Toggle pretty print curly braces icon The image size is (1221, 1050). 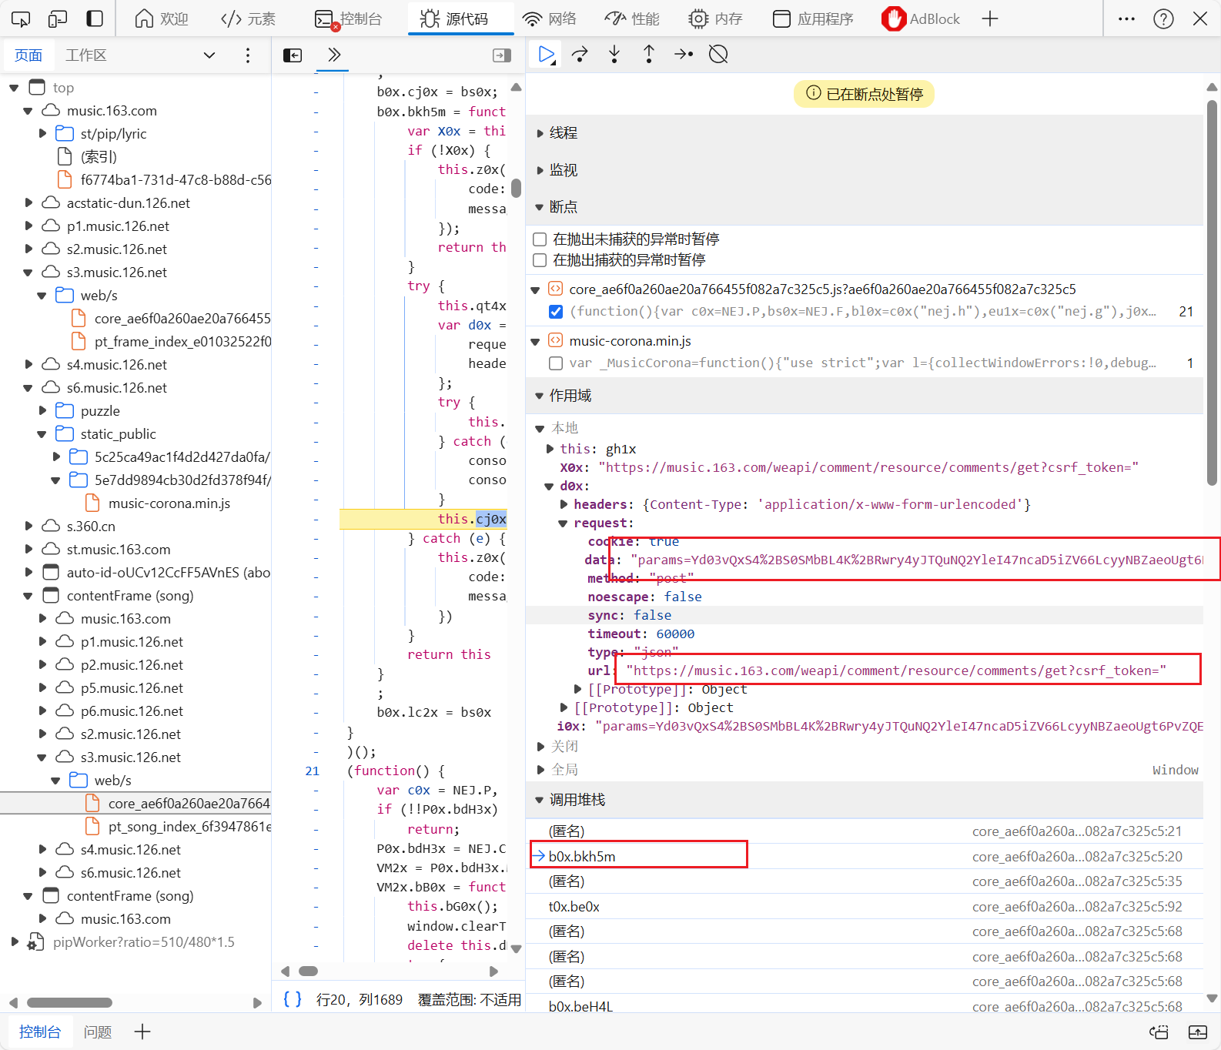click(293, 999)
